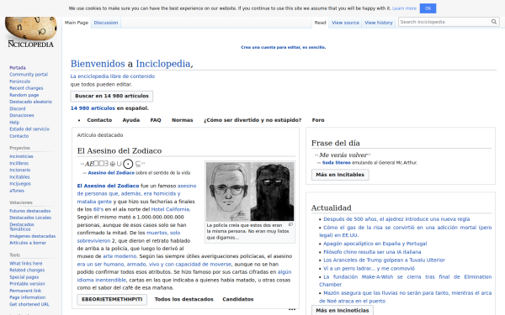
Task: Open the View history tab
Action: point(379,23)
